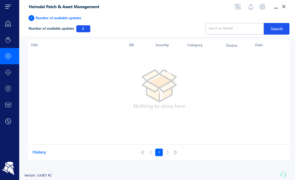Viewport: 295px width, 180px height.
Task: Open the hand icon module in sidebar
Action: (x=8, y=40)
